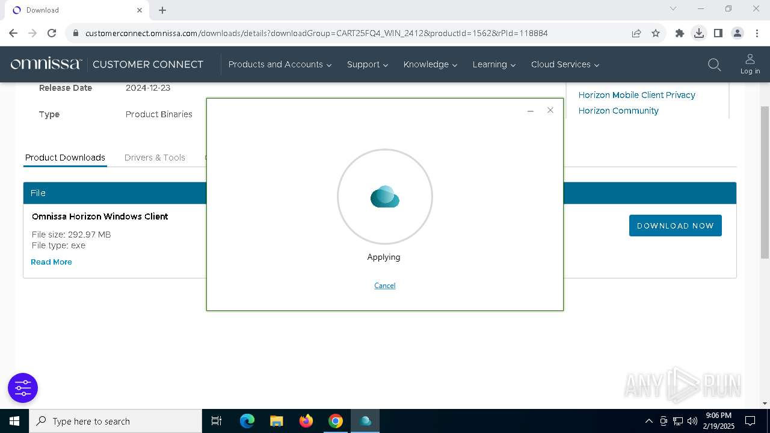
Task: Click the DOWNLOAD NOW button
Action: [675, 226]
